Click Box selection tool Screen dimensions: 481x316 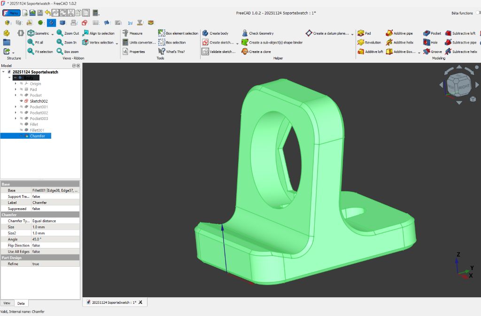[172, 42]
